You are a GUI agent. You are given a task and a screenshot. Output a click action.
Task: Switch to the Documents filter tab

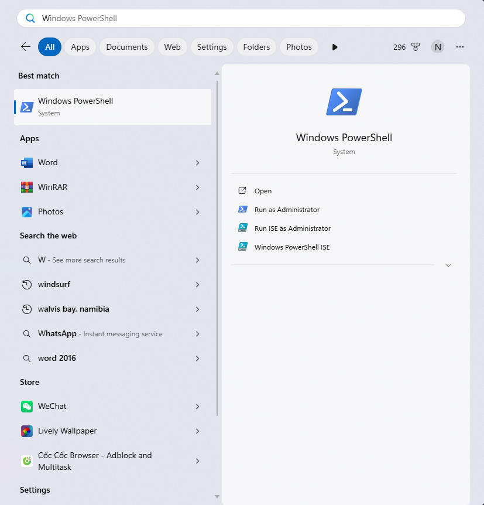click(127, 47)
